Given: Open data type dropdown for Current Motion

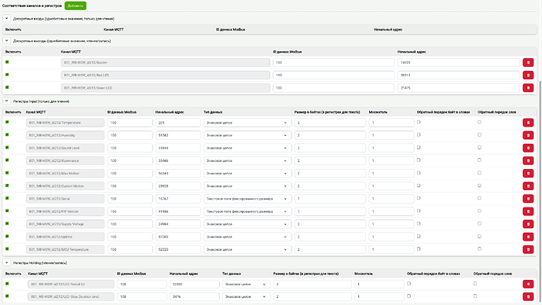Looking at the screenshot, I should (247, 186).
